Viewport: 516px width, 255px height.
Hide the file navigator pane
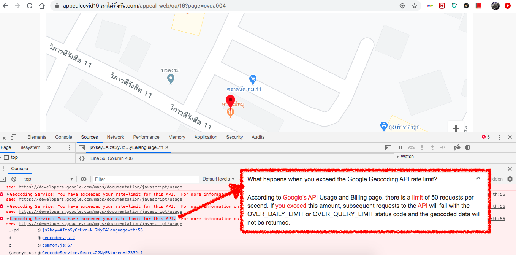82,147
